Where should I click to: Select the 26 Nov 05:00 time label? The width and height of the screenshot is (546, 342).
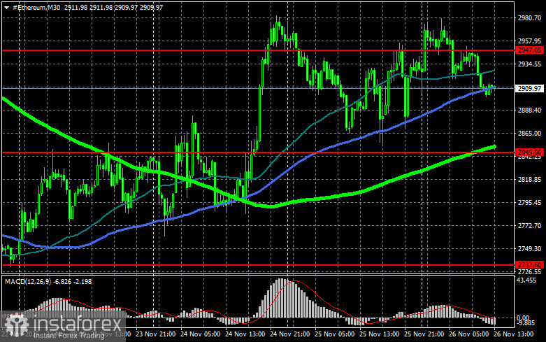pos(469,334)
